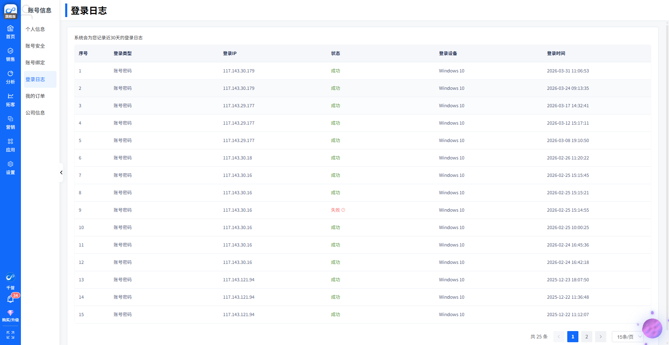Open 我的订单 from the side menu
The height and width of the screenshot is (345, 669).
(x=35, y=96)
